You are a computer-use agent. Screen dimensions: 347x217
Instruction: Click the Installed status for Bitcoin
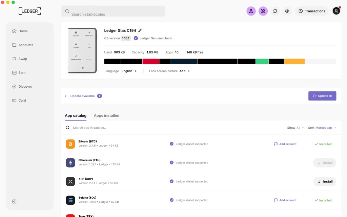click(x=323, y=144)
